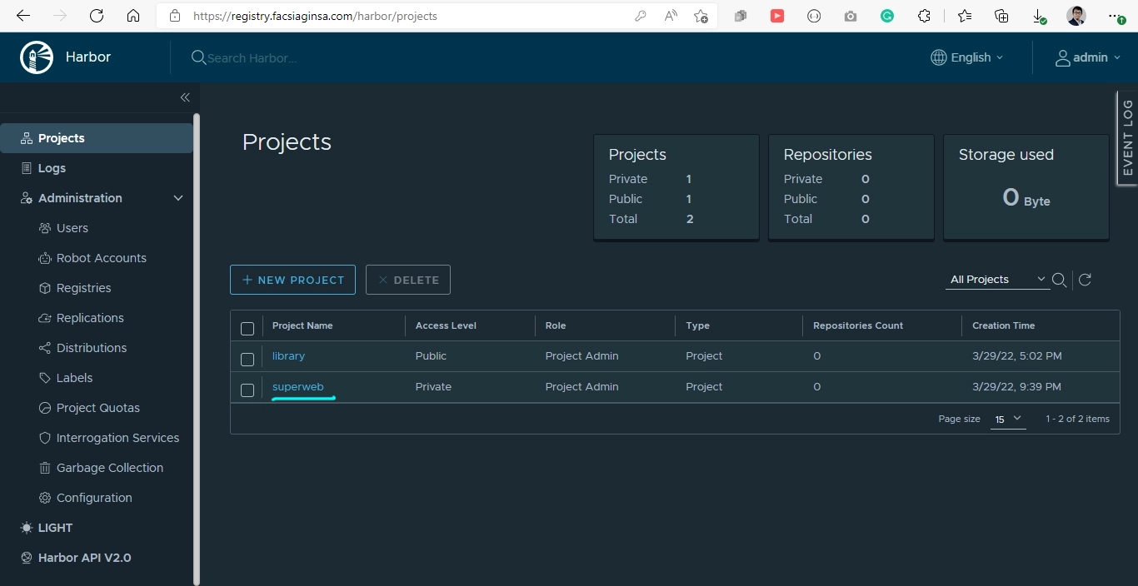1138x586 pixels.
Task: Switch to LIGHT theme
Action: pos(47,528)
